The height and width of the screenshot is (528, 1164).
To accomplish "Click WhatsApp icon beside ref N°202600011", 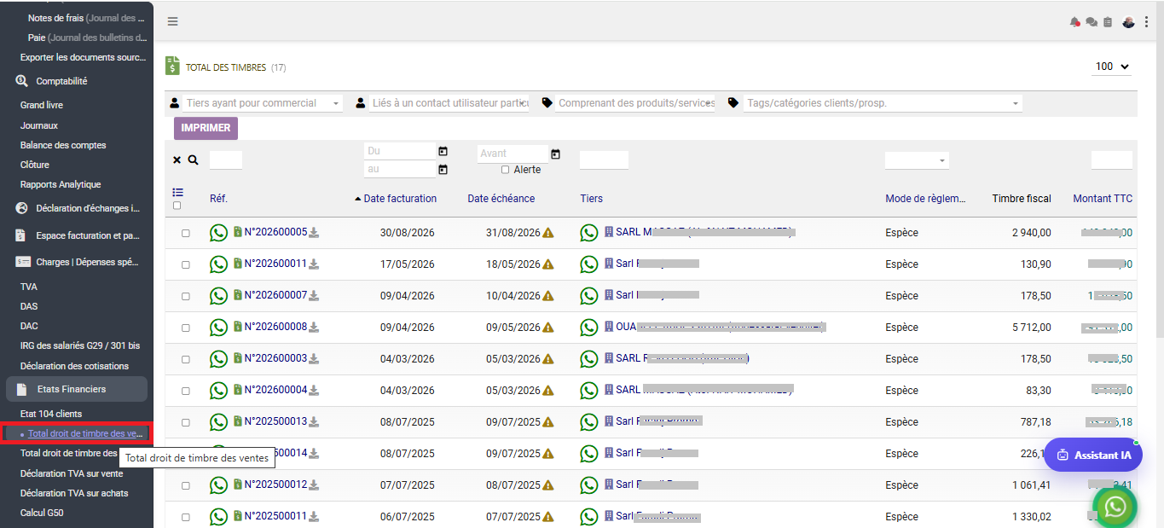I will (218, 264).
